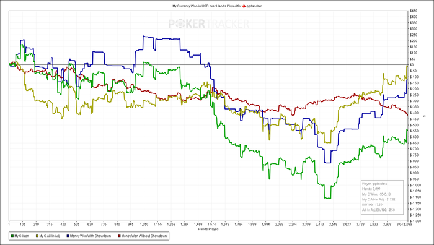This screenshot has height=245, width=434.
Task: Select the 'My C All-In Adj' legend label
Action: (x=49, y=236)
